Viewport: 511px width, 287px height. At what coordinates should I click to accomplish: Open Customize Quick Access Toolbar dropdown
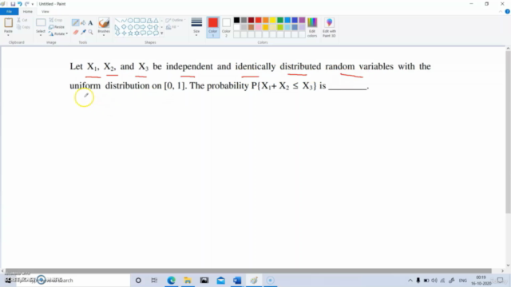tap(33, 4)
